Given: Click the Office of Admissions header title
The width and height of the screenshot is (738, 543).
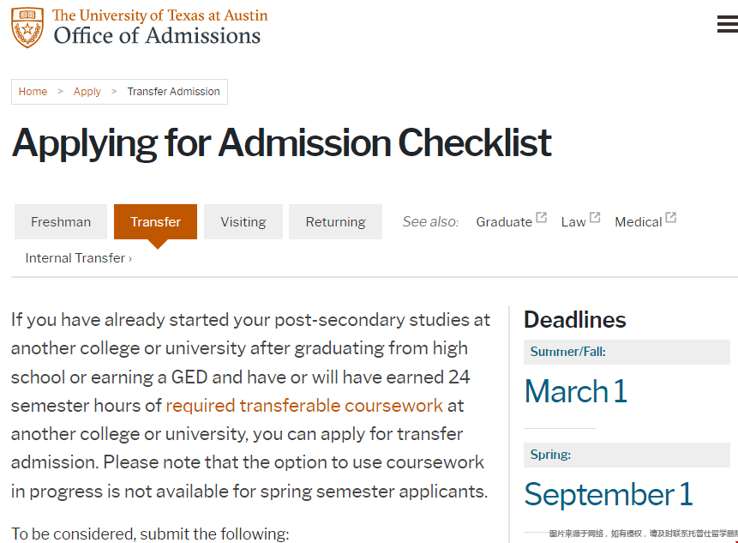Looking at the screenshot, I should [x=157, y=35].
